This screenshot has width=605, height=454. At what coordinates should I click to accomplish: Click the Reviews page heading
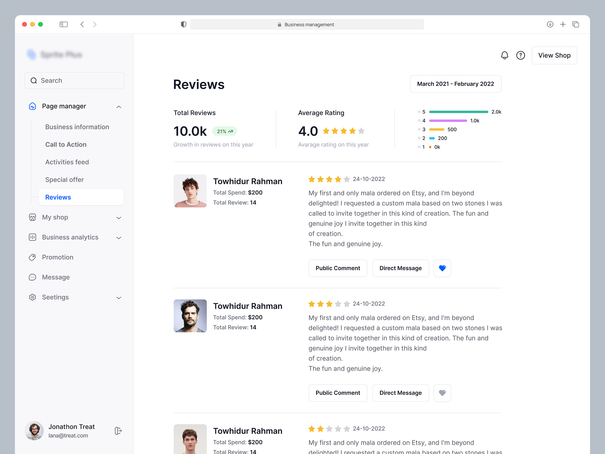(199, 85)
